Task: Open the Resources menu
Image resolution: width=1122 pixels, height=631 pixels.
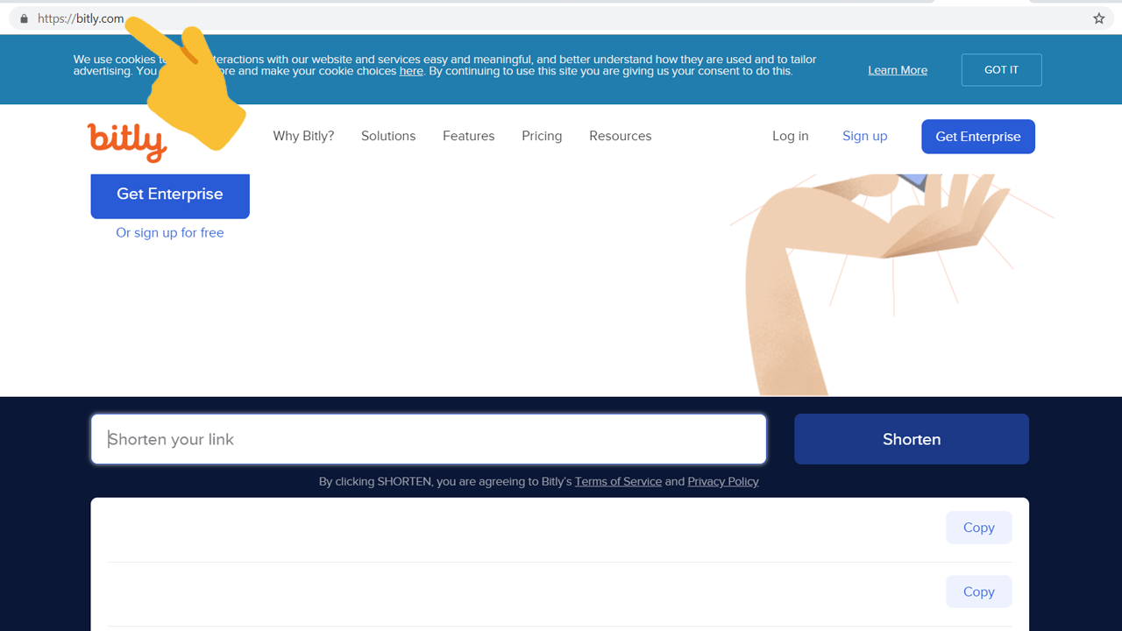Action: coord(621,136)
